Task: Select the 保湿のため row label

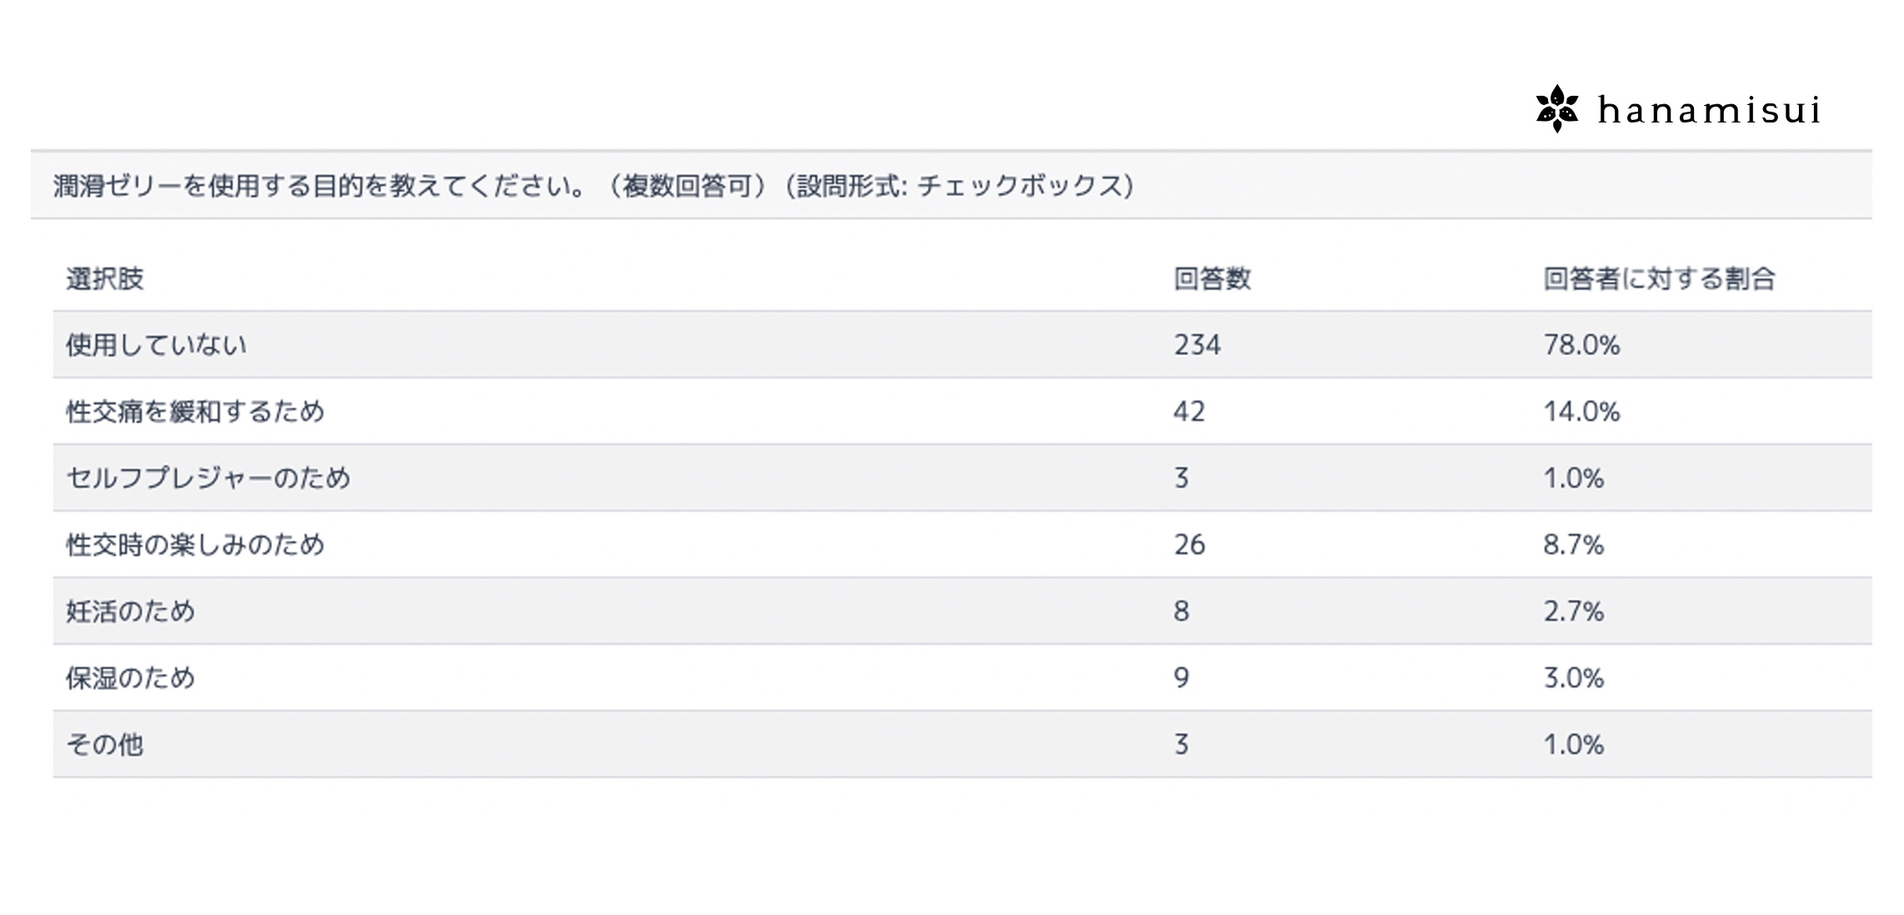Action: pos(131,678)
